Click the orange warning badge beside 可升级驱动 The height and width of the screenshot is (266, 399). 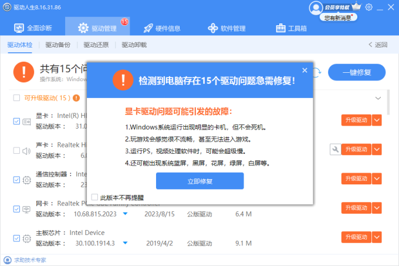(x=76, y=98)
